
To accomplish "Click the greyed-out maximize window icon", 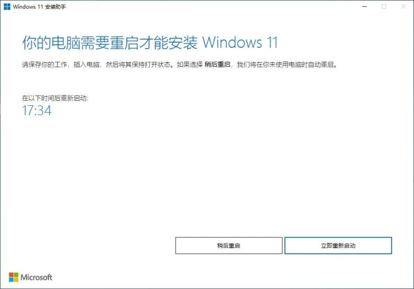I will (384, 6).
